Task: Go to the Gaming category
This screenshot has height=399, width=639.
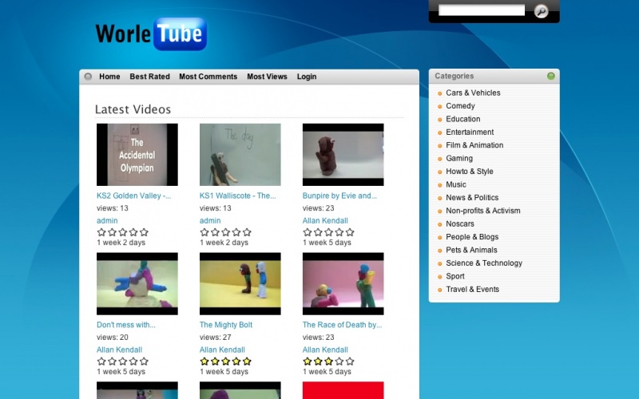Action: 459,158
